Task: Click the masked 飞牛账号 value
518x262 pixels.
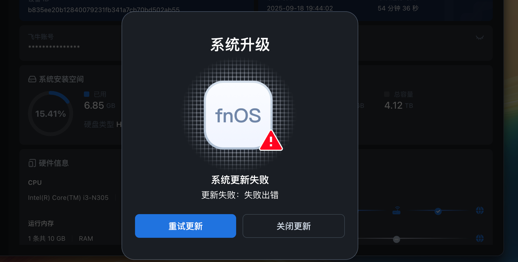Action: pyautogui.click(x=54, y=47)
